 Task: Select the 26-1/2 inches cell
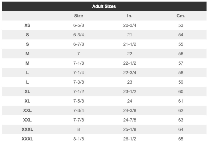[130, 139]
